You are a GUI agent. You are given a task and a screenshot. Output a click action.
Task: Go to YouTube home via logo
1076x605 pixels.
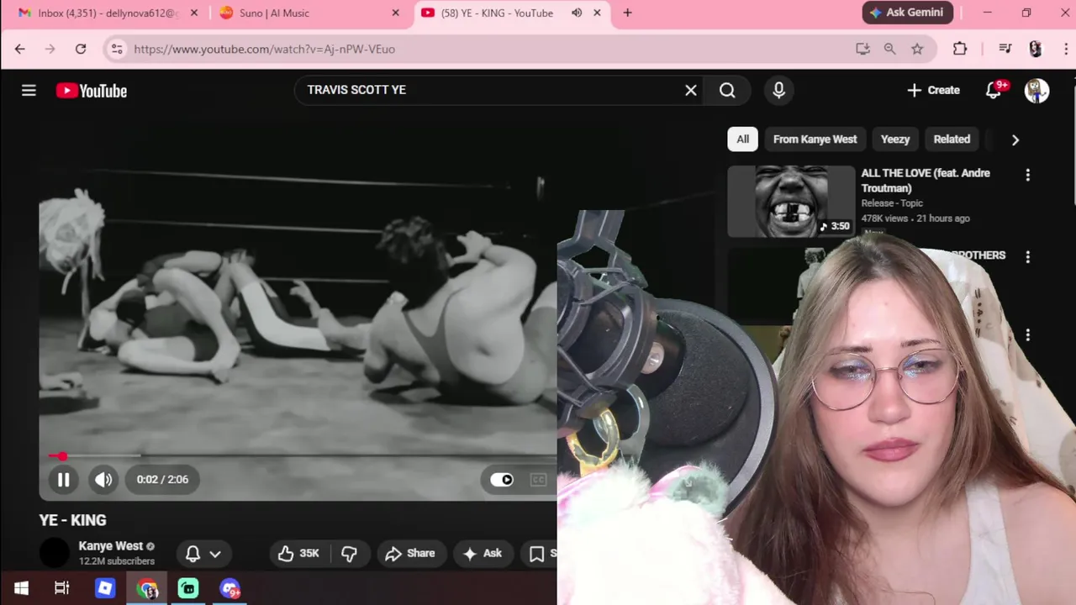tap(92, 91)
